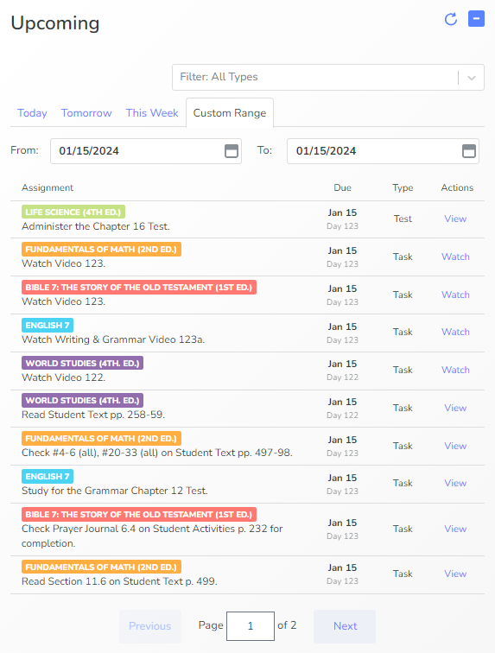Open calendar picker in From date field
The image size is (495, 653).
coord(232,151)
